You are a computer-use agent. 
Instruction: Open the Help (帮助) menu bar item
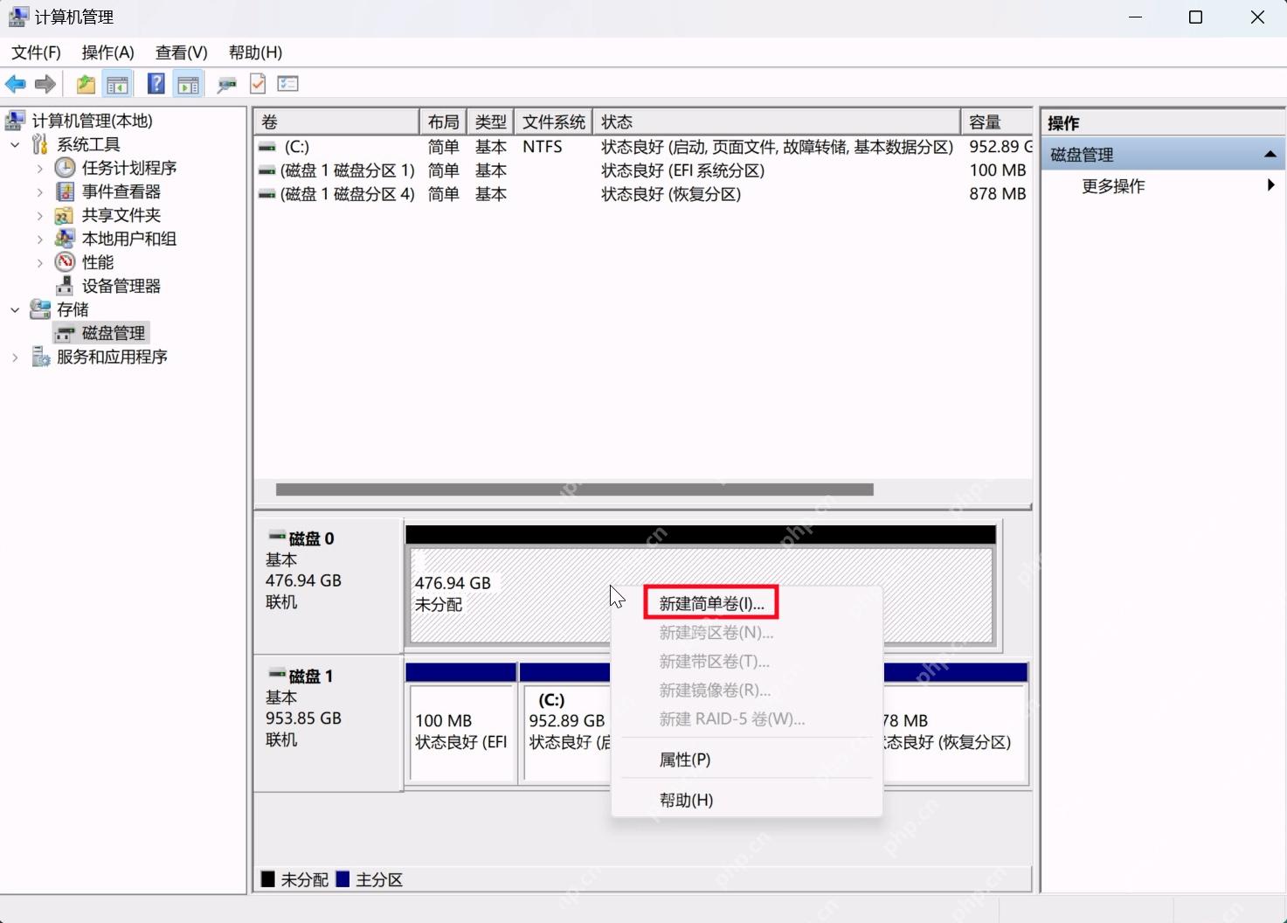(255, 52)
